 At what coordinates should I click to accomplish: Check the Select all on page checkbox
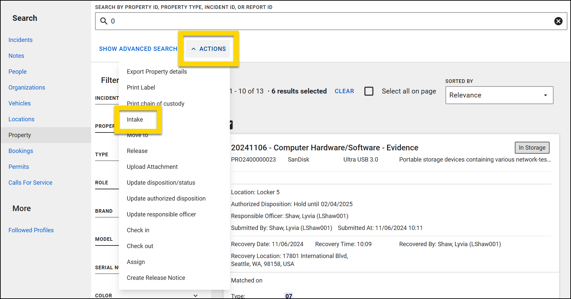(x=369, y=91)
